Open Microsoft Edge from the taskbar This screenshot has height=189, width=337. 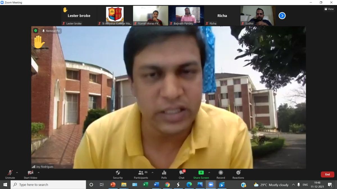189,185
